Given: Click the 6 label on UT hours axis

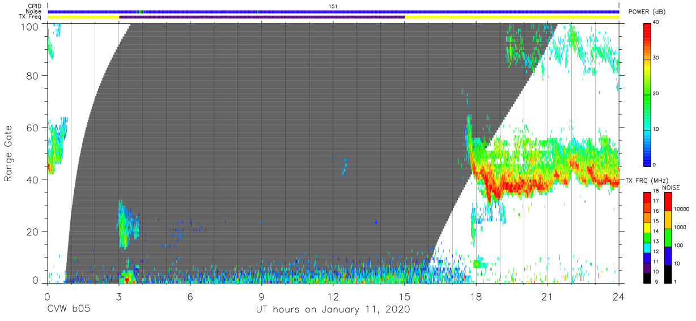Looking at the screenshot, I should point(190,297).
